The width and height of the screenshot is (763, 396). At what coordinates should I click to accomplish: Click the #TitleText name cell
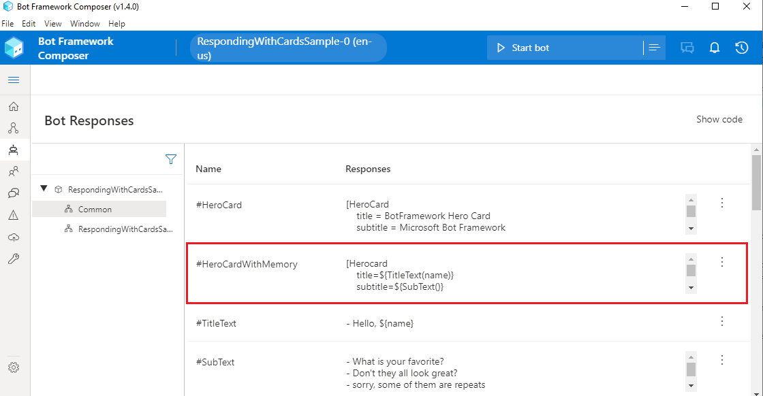tap(216, 324)
